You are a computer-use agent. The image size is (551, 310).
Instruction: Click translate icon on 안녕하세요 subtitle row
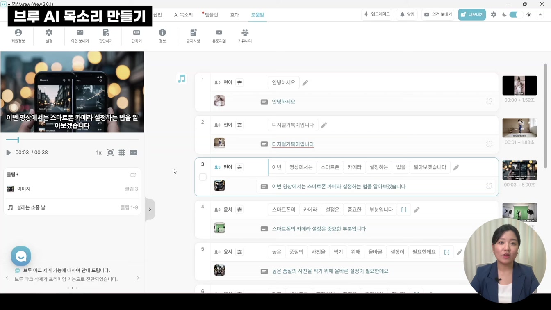(x=489, y=101)
